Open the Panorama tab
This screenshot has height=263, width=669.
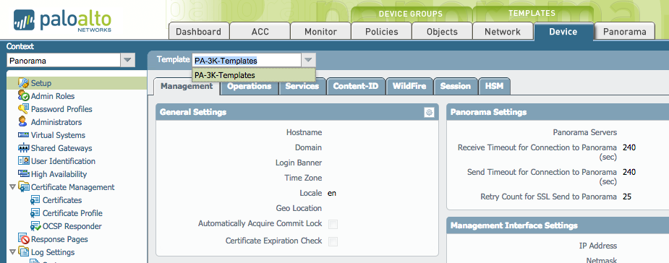[x=625, y=32]
